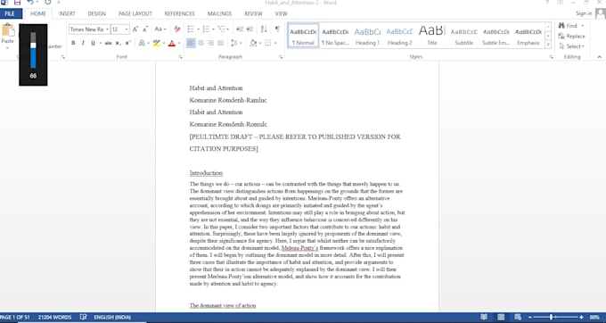Apply Title style
The height and width of the screenshot is (323, 606).
click(x=432, y=36)
